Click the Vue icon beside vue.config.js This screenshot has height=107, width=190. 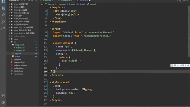[x=12, y=74]
